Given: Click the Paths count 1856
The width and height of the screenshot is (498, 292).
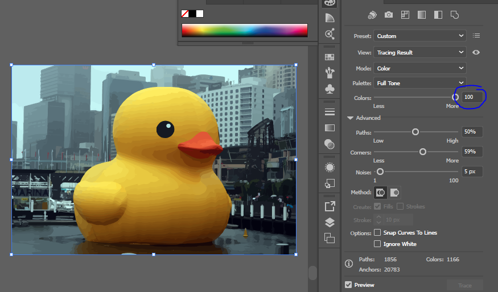Looking at the screenshot, I should [390, 260].
